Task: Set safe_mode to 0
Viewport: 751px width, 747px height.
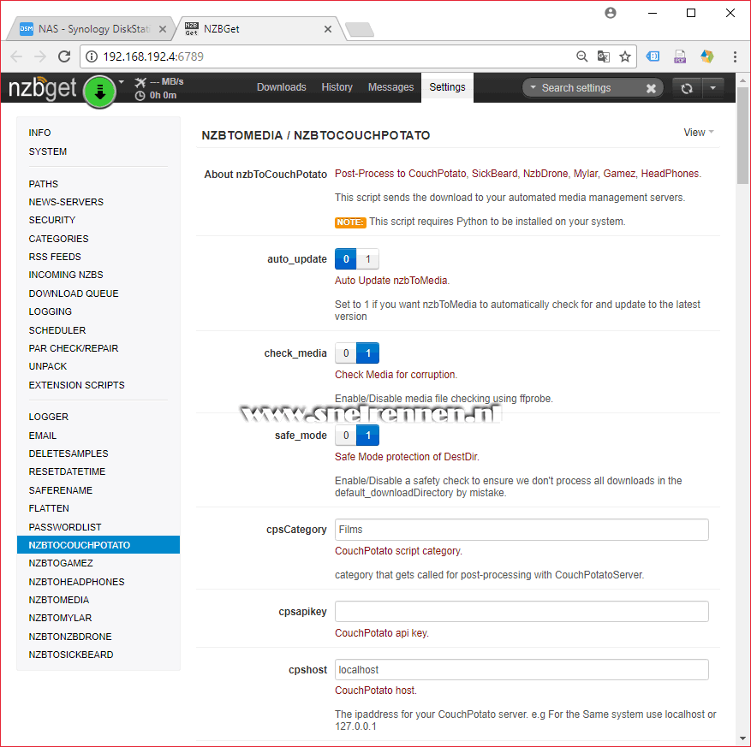Action: [346, 436]
